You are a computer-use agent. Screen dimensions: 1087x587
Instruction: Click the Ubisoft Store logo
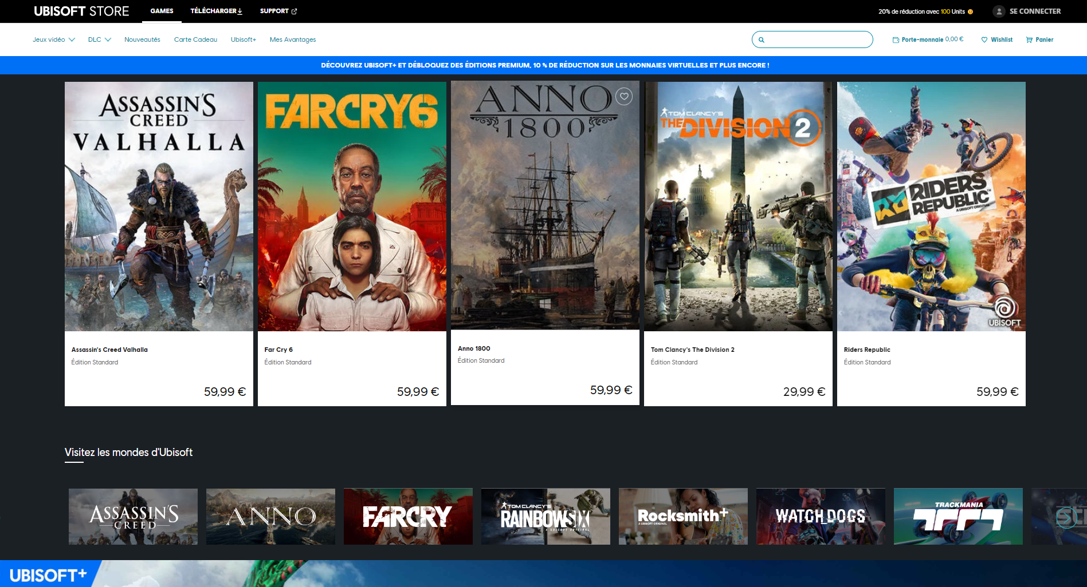pyautogui.click(x=81, y=11)
